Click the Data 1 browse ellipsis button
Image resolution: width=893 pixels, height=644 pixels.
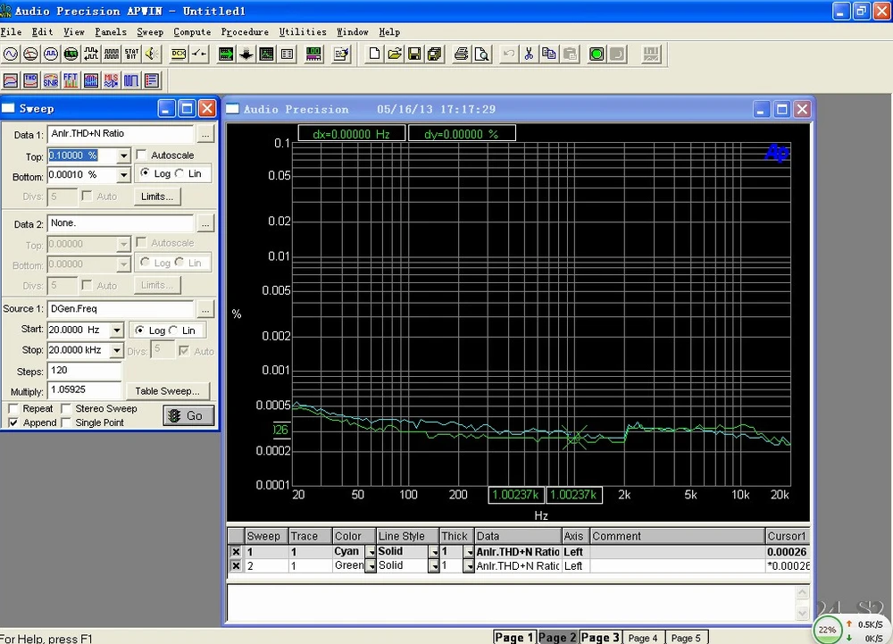tap(205, 134)
